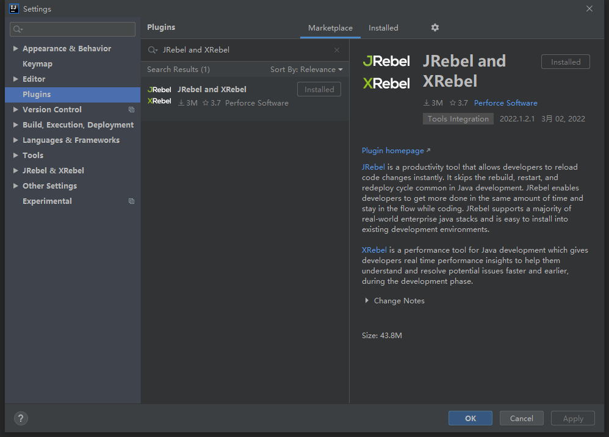
Task: Select Keymap in the settings tree
Action: pyautogui.click(x=37, y=63)
